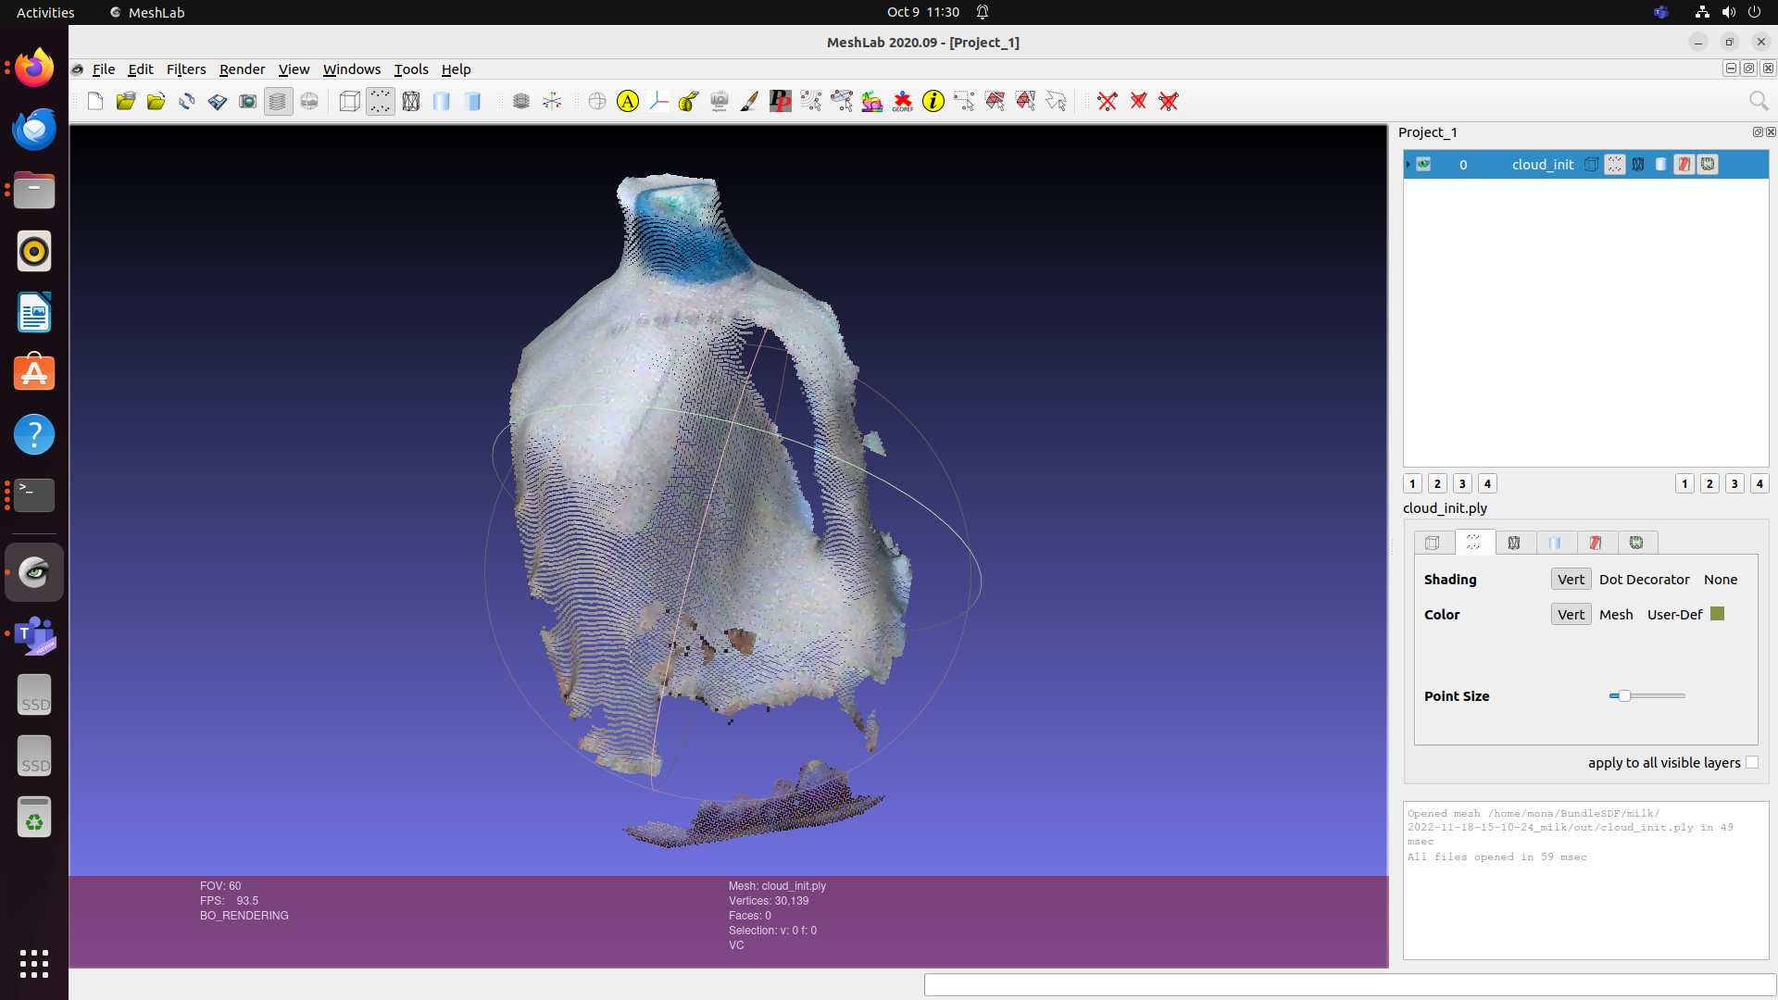Open the Filters menu
This screenshot has width=1778, height=1000.
(x=185, y=69)
